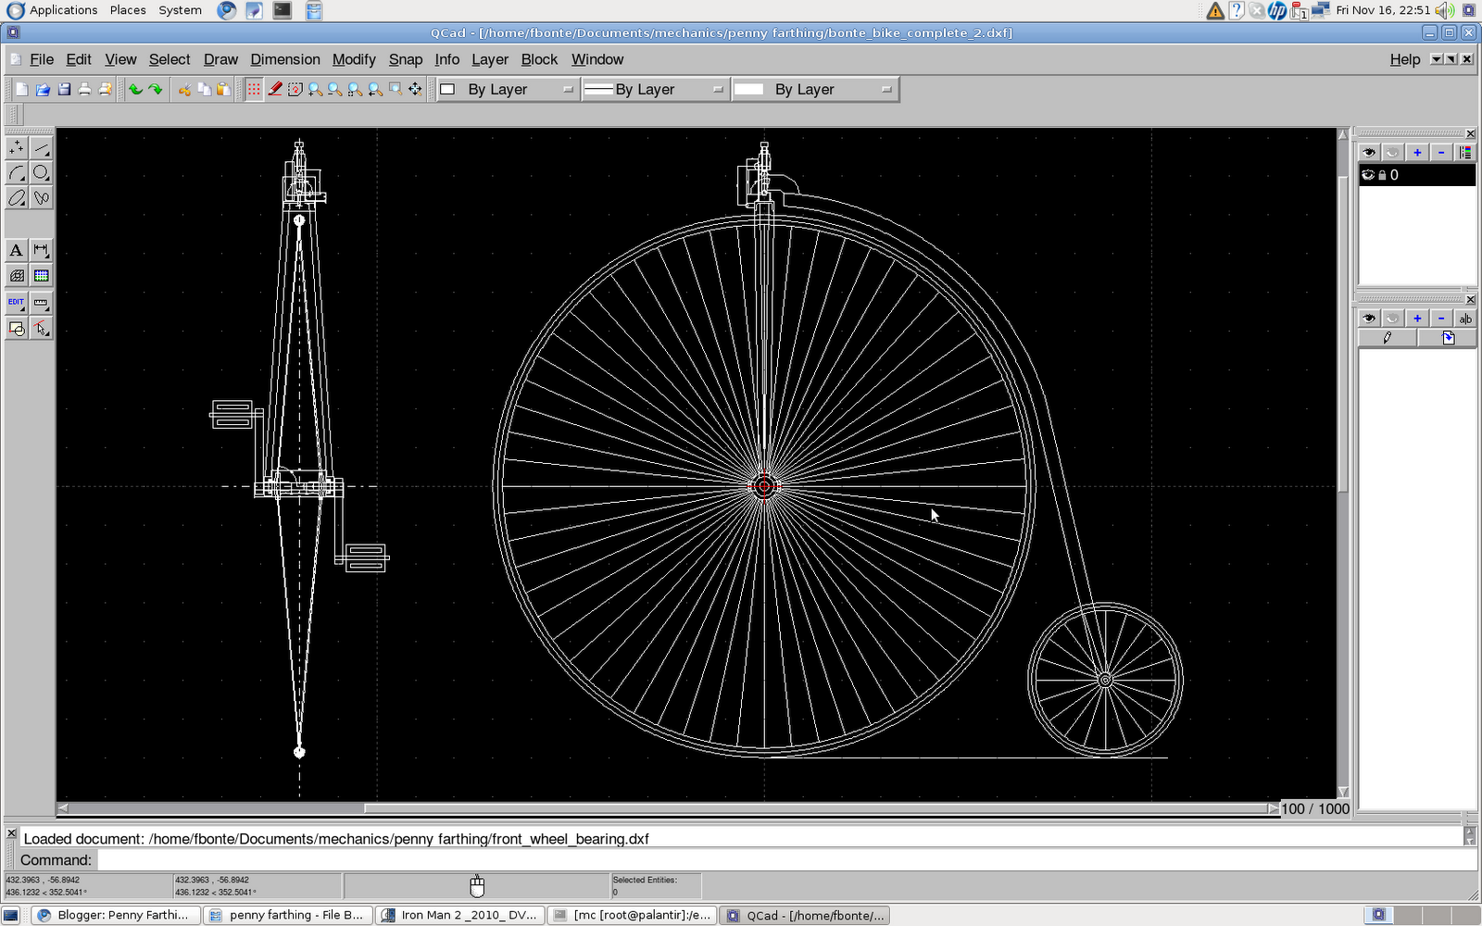Hide all layers using the grayed eye button
The height and width of the screenshot is (926, 1482).
tap(1391, 152)
